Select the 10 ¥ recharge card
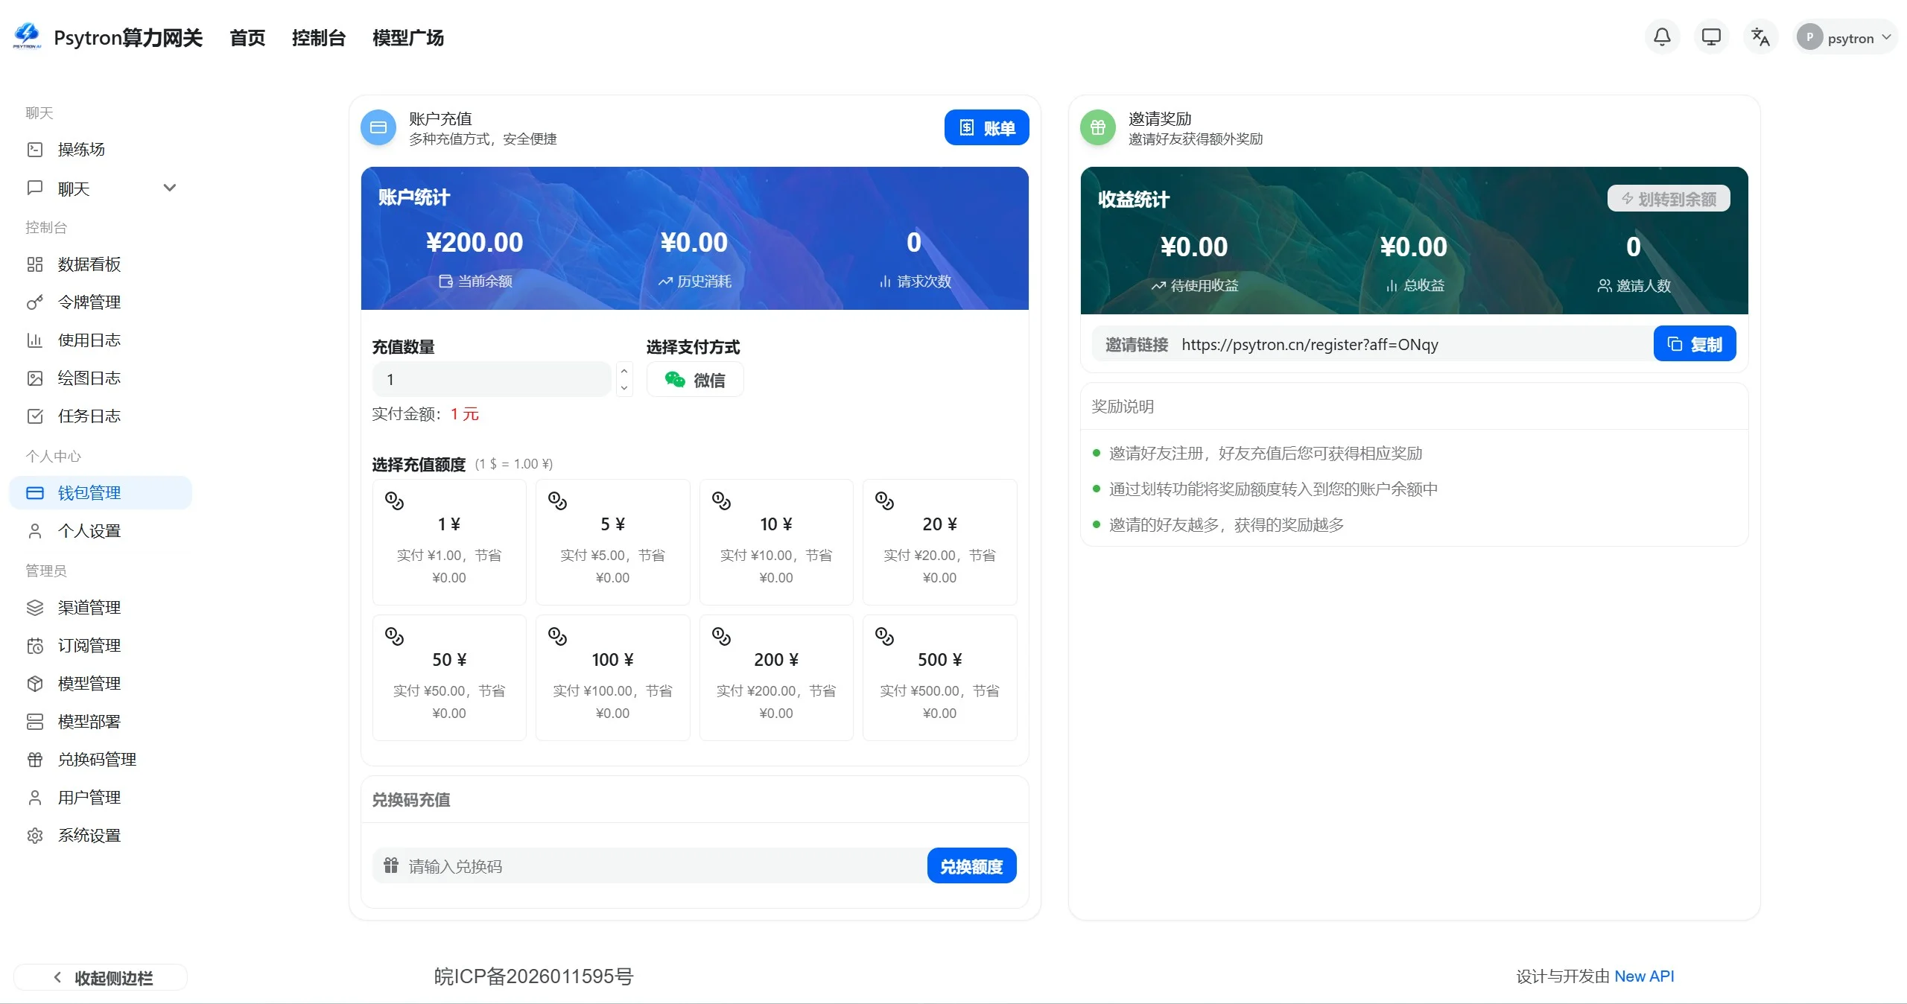1907x1004 pixels. pos(776,541)
